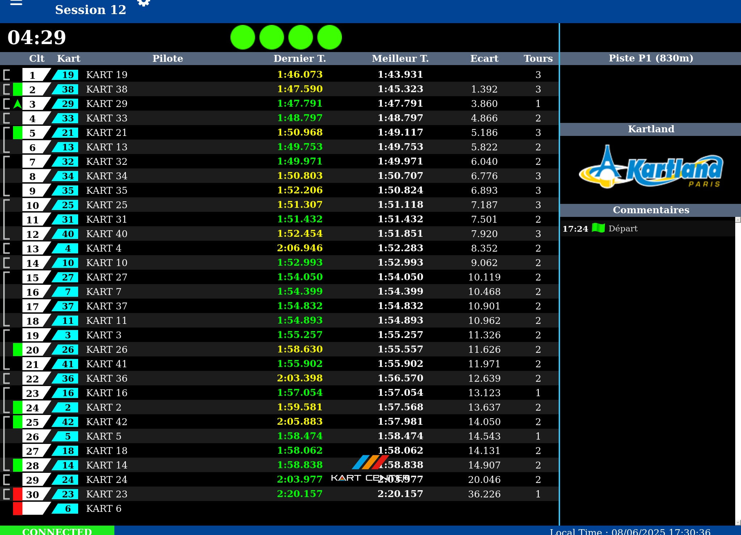Click the first green start light
The image size is (741, 535).
pyautogui.click(x=243, y=37)
